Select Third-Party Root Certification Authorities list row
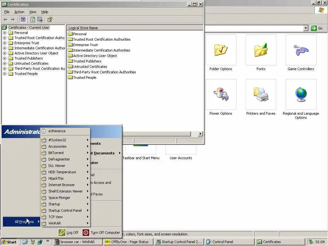328x246 pixels. click(x=102, y=72)
